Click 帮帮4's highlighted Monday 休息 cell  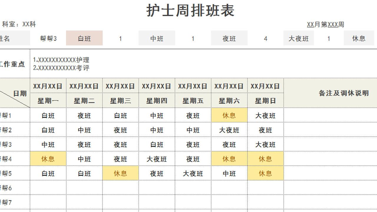tap(48, 159)
